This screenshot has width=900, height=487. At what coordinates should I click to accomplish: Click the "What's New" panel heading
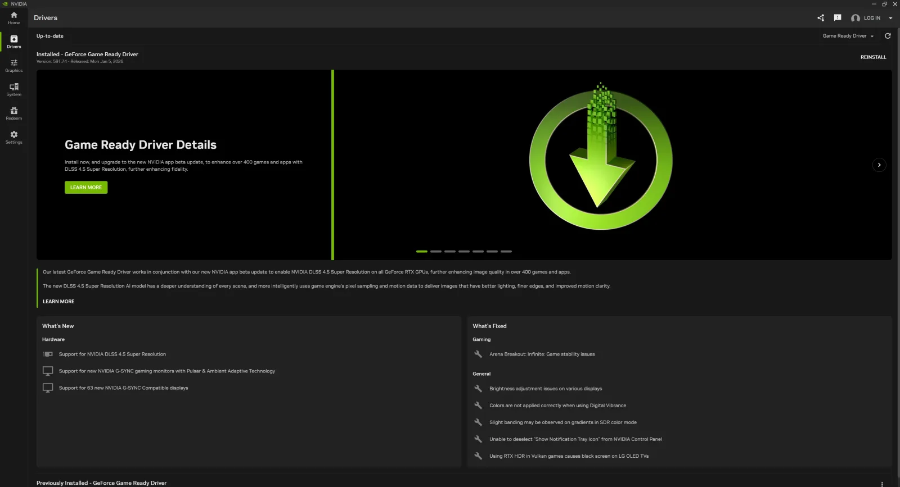point(58,326)
